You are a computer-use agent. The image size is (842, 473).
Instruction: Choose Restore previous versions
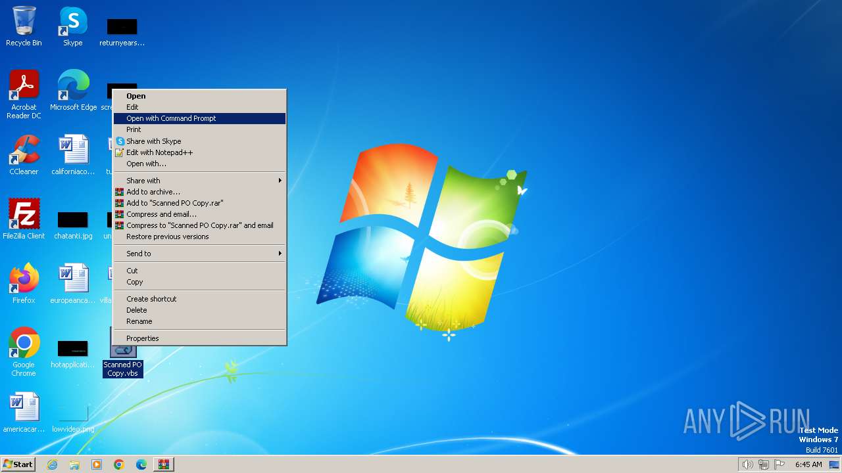point(199,236)
